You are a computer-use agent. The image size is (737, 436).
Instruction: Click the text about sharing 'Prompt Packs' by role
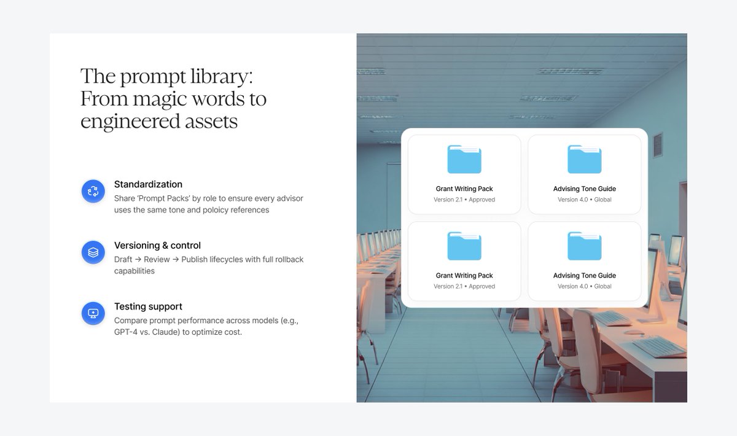209,204
